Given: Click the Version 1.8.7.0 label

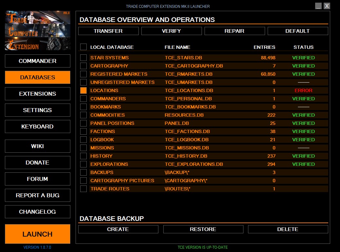Looking at the screenshot, I should coord(37,247).
